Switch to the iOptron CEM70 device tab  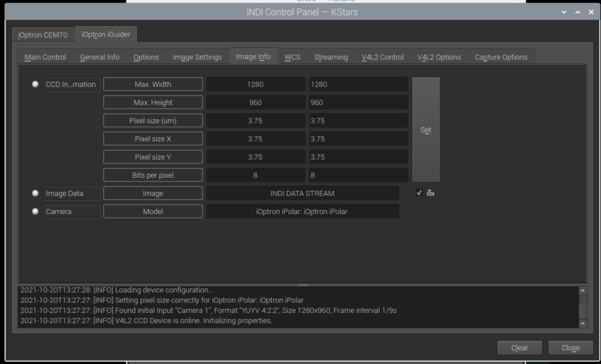(x=43, y=35)
